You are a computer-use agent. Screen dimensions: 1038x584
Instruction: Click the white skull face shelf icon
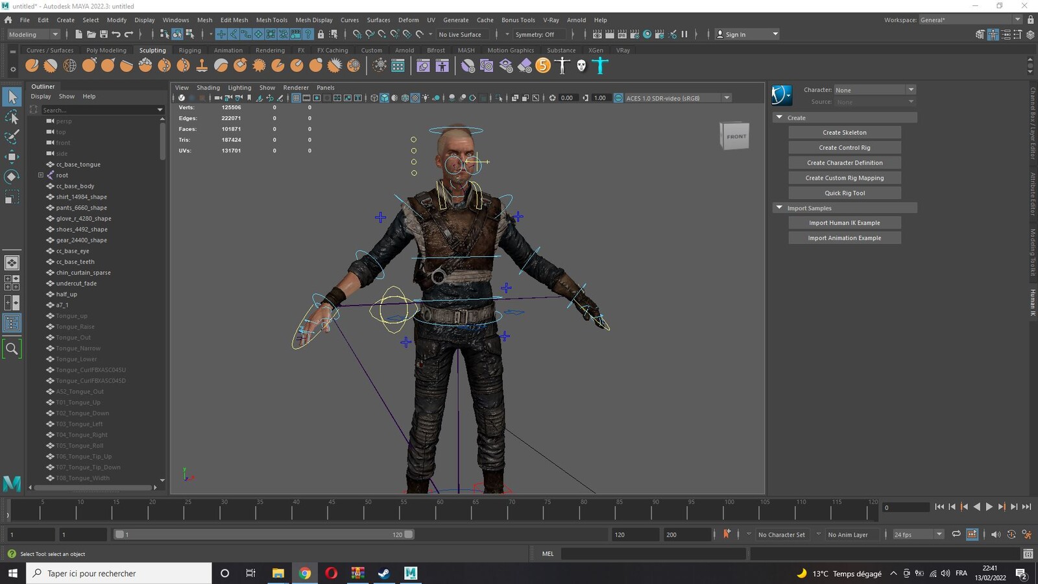click(581, 66)
